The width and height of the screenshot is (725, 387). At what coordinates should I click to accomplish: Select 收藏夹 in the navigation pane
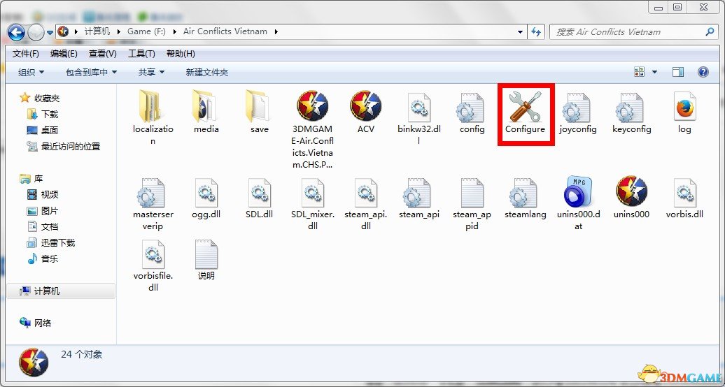[47, 98]
